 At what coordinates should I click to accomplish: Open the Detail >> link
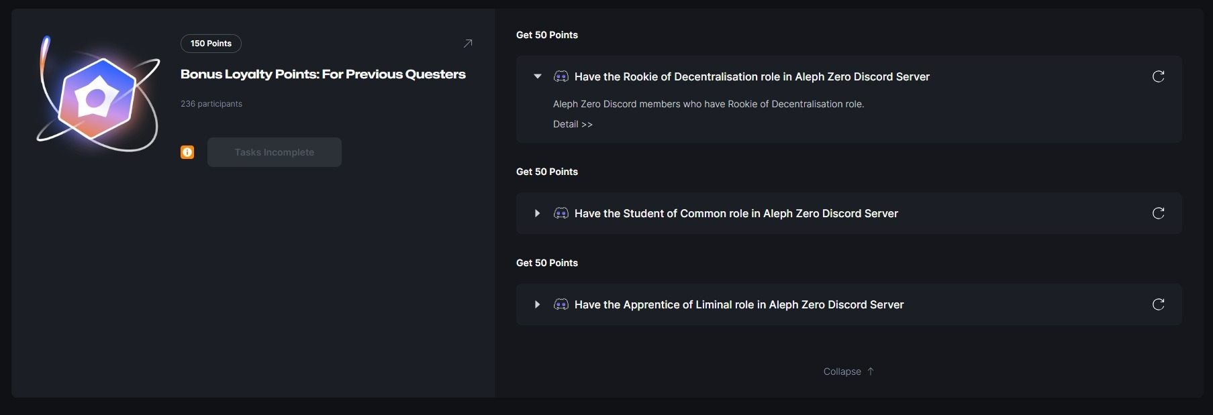tap(573, 124)
